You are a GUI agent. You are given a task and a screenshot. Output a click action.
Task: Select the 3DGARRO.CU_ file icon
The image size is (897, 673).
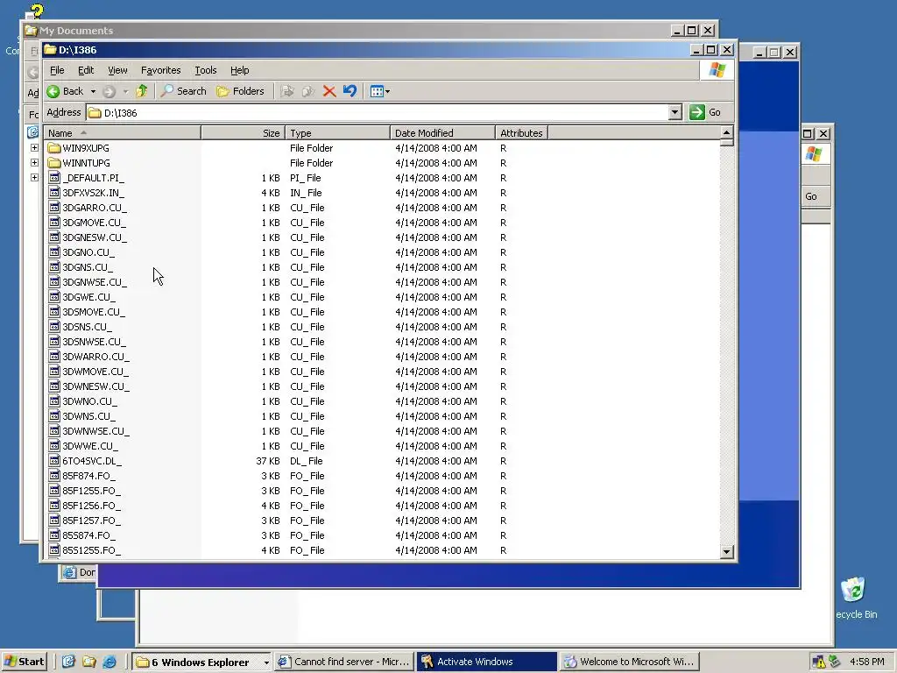click(54, 207)
